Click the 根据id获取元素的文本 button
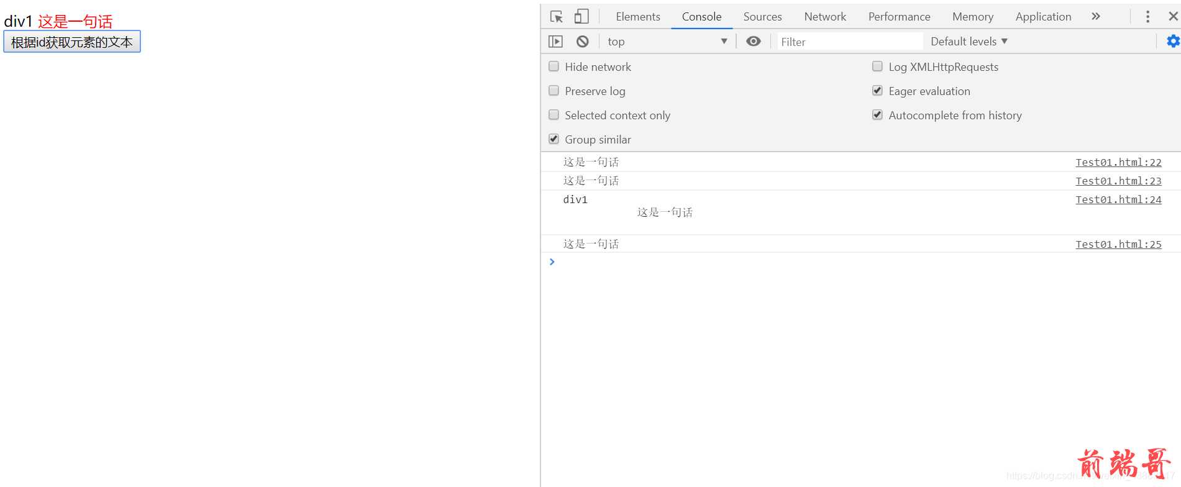The width and height of the screenshot is (1181, 487). coord(72,42)
